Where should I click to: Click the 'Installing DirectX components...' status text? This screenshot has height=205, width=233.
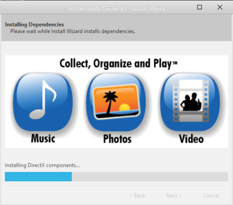[x=42, y=165]
